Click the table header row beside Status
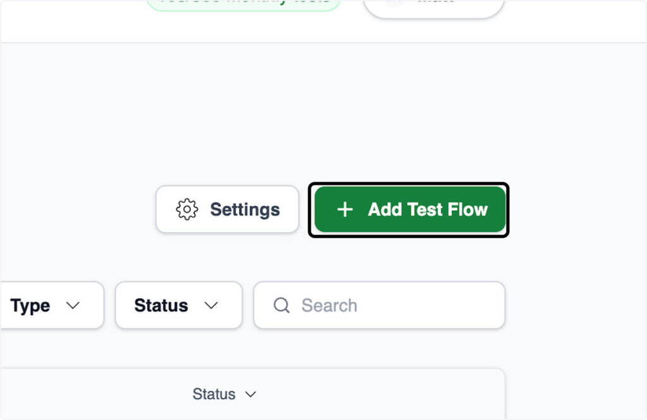This screenshot has width=647, height=420. point(379,394)
